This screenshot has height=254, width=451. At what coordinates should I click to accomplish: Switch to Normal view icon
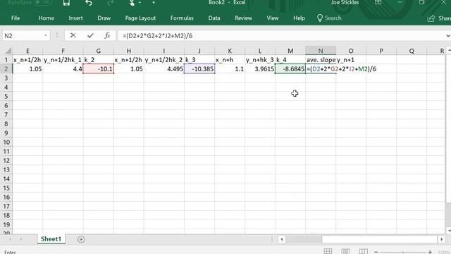pos(328,251)
